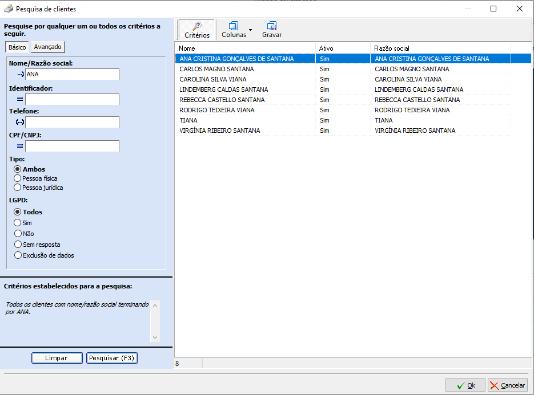Click the Identificador input field
This screenshot has height=395, width=534.
pos(72,99)
